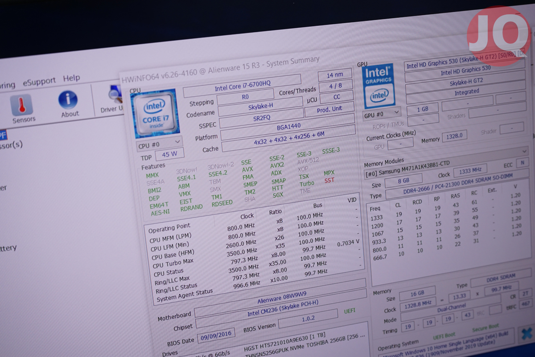535x357 pixels.
Task: Click the µCU value CC field
Action: click(337, 97)
